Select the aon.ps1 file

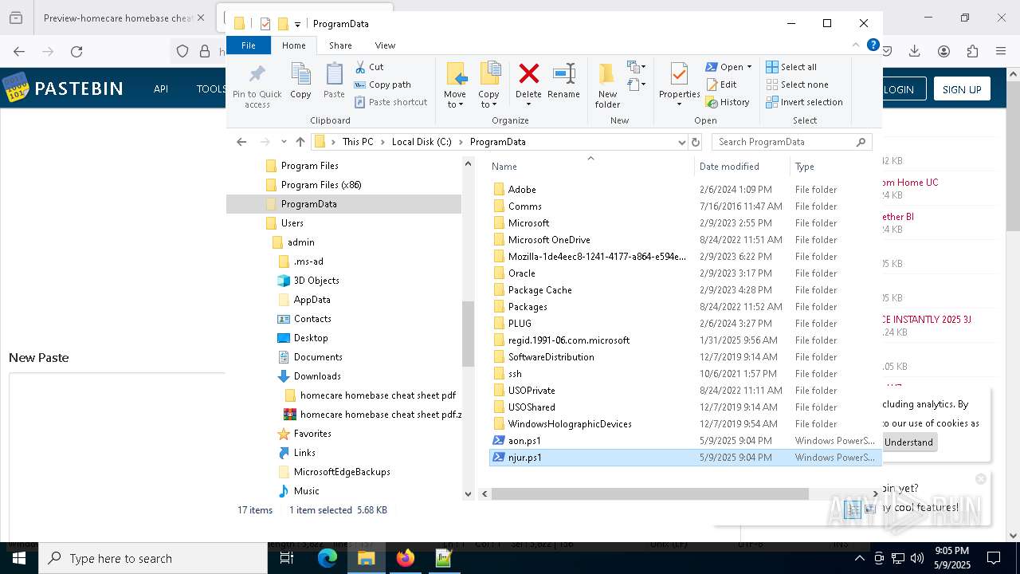(524, 441)
